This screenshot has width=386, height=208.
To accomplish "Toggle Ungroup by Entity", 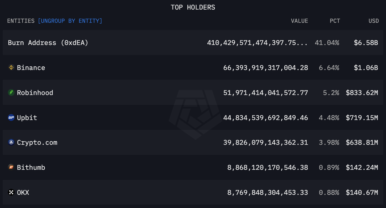I will tap(70, 21).
